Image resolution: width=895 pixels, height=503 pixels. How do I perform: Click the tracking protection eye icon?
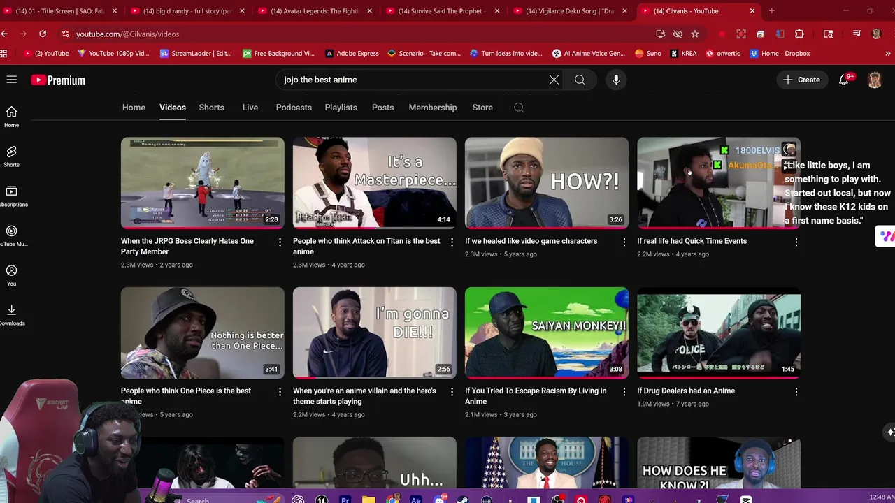point(678,34)
